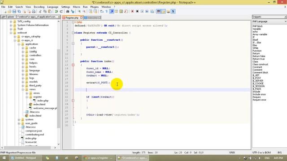Click the Redo toolbar icon
This screenshot has width=287, height=161.
(x=61, y=12)
